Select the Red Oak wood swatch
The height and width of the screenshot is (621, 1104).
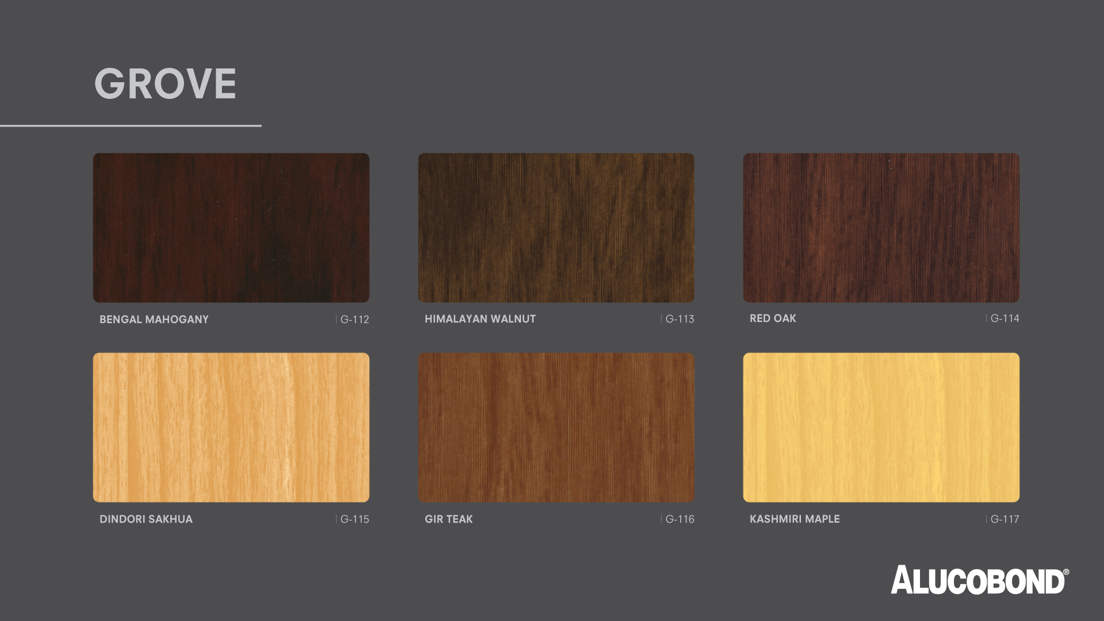881,228
